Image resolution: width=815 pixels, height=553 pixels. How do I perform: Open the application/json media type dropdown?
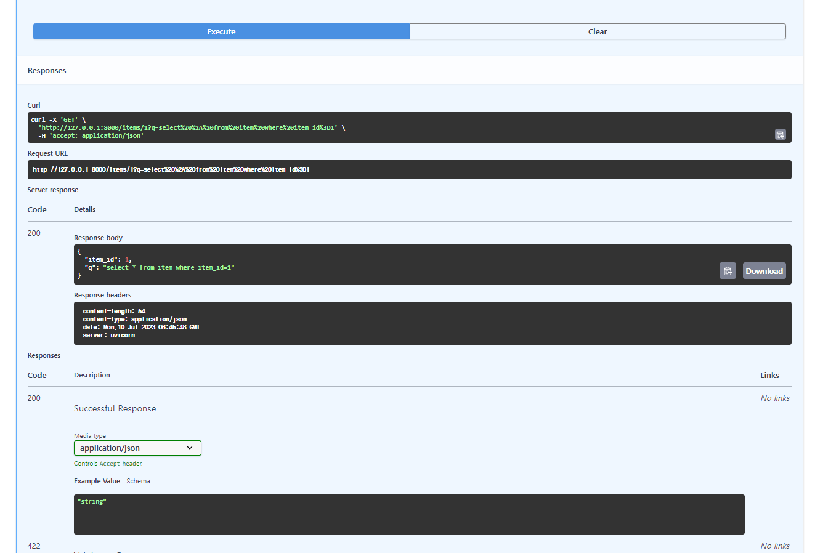pos(137,448)
